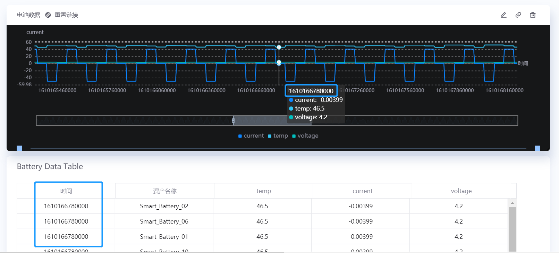Toggle the voltage series legend item
Screen dimensions: 559x253
tap(305, 136)
